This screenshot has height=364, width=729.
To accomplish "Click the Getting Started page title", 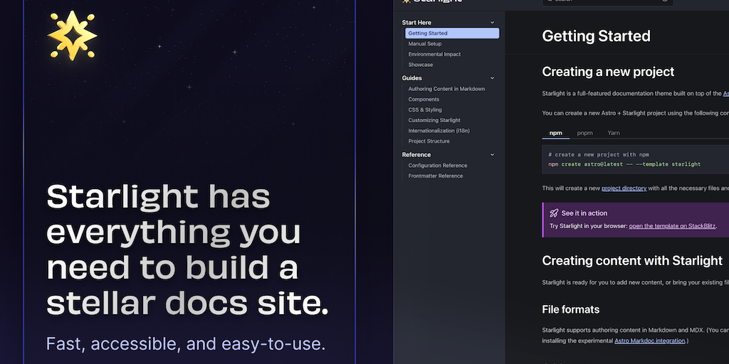I will pos(596,36).
